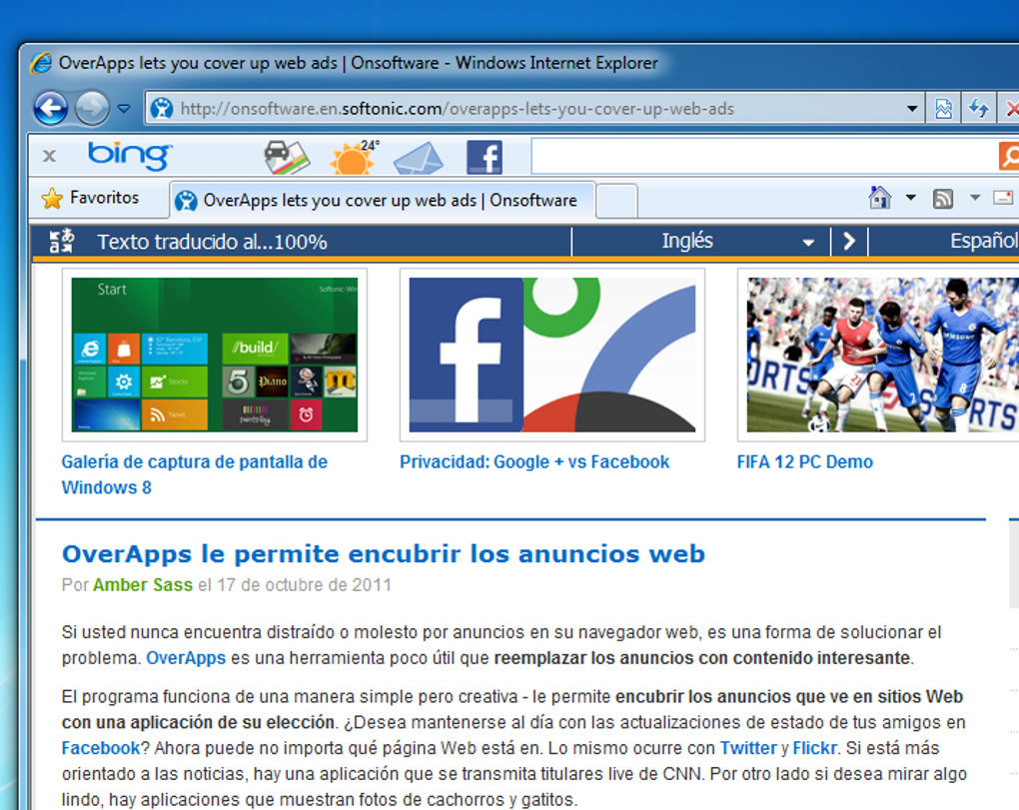Open the author link Amber Sass
The height and width of the screenshot is (810, 1019).
(142, 585)
